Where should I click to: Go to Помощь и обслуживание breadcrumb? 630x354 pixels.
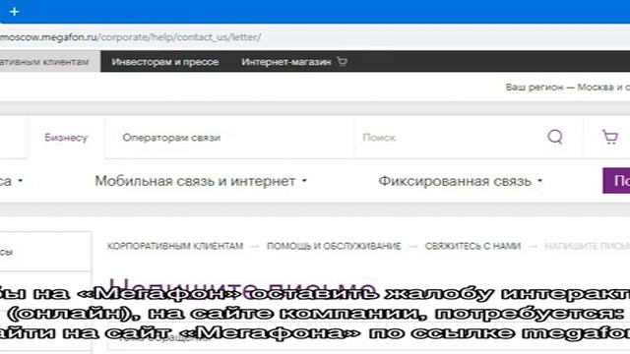334,246
